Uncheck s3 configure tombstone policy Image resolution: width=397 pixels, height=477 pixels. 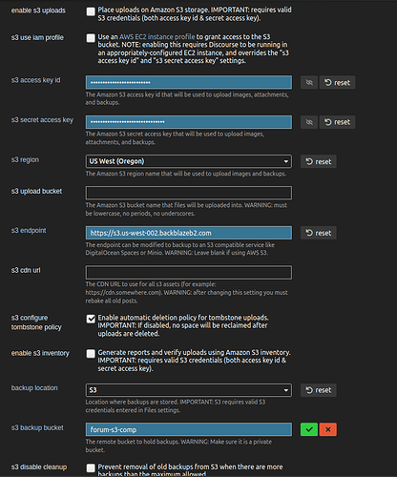coord(91,319)
